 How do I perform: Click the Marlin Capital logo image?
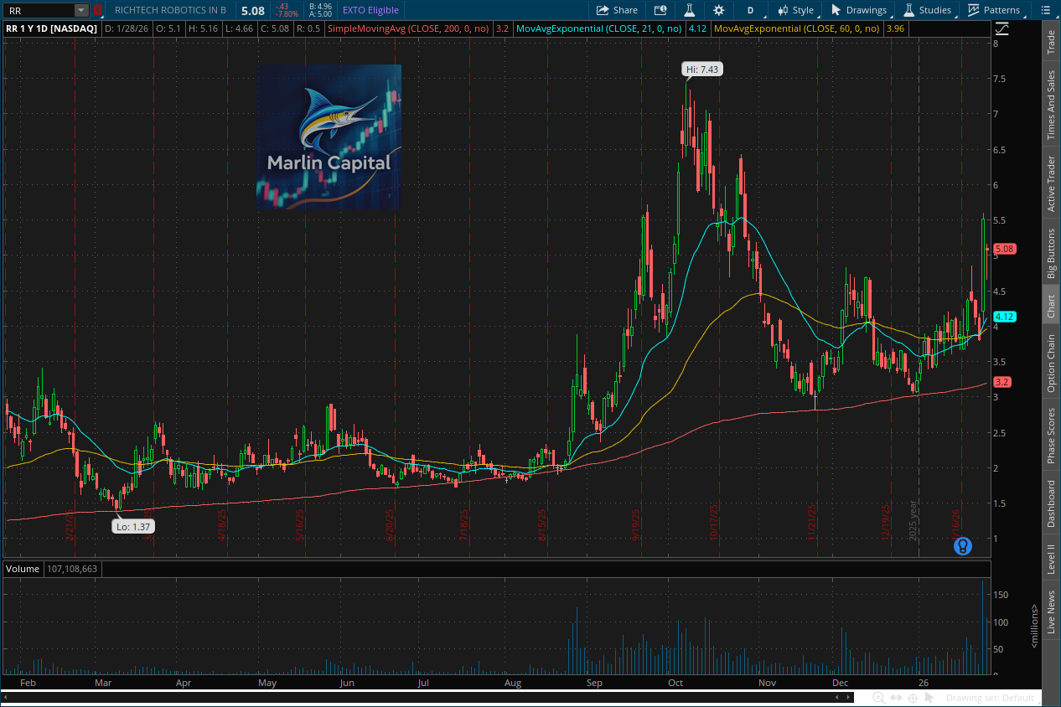(x=329, y=137)
